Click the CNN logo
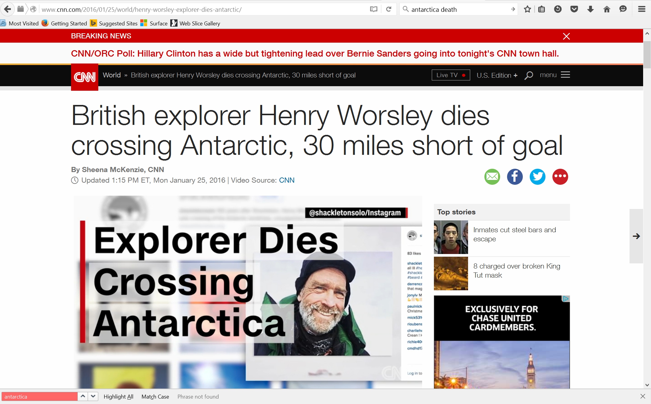651x404 pixels. tap(85, 77)
